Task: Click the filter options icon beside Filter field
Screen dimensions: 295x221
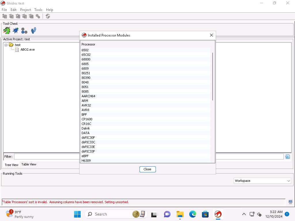Action: click(287, 157)
